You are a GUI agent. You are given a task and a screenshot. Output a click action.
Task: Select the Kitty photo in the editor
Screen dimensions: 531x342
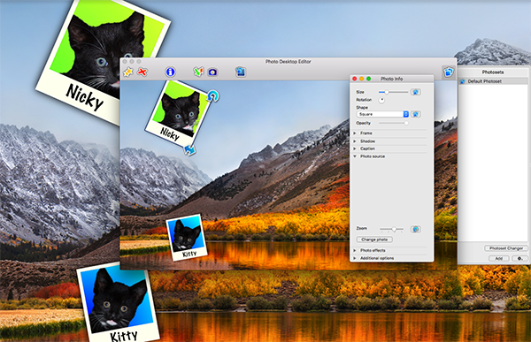point(187,237)
